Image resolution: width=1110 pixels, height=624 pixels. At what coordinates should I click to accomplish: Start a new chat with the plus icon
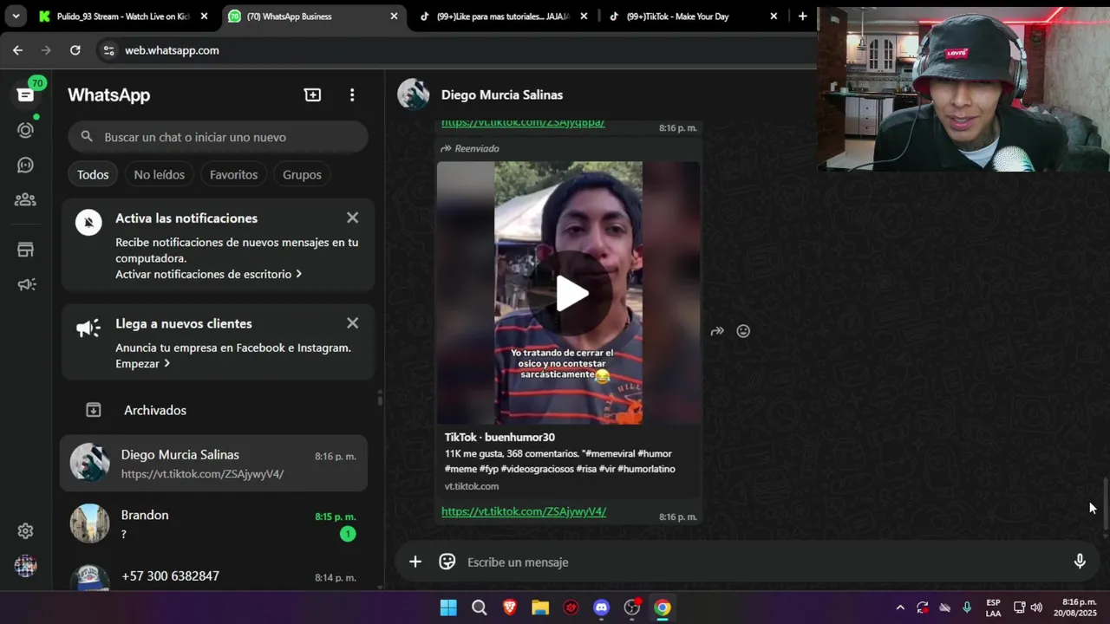click(313, 94)
